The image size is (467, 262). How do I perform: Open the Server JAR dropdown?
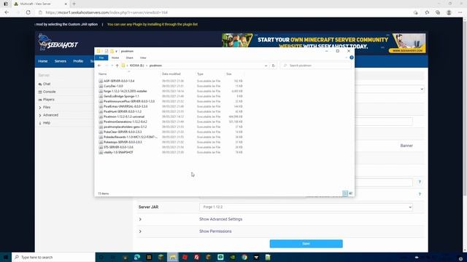coord(306,207)
